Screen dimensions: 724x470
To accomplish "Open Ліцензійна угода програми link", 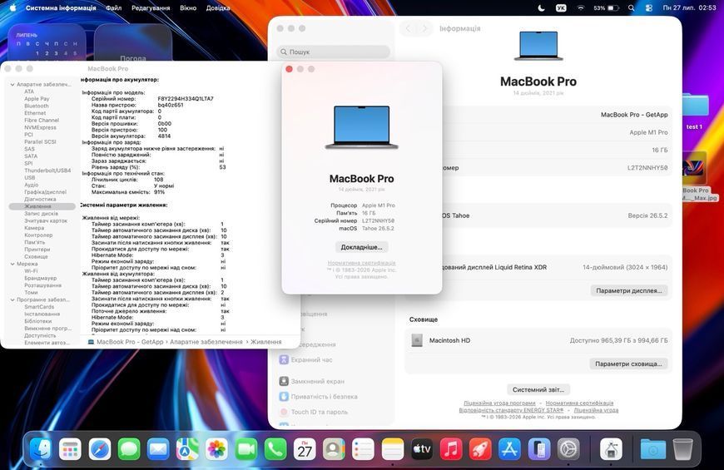I will tap(499, 403).
